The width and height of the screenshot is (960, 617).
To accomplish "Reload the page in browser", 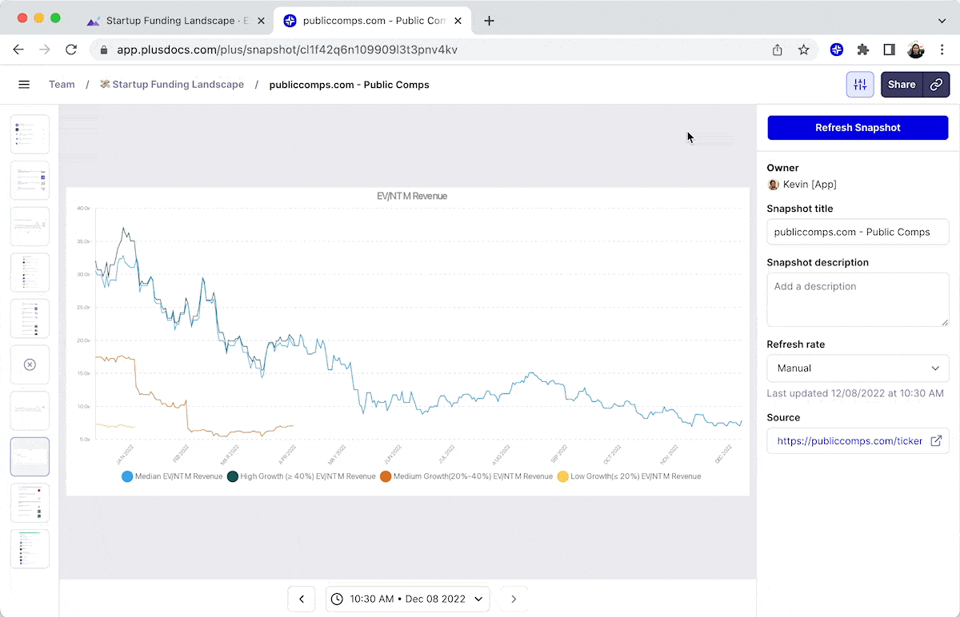I will [70, 50].
